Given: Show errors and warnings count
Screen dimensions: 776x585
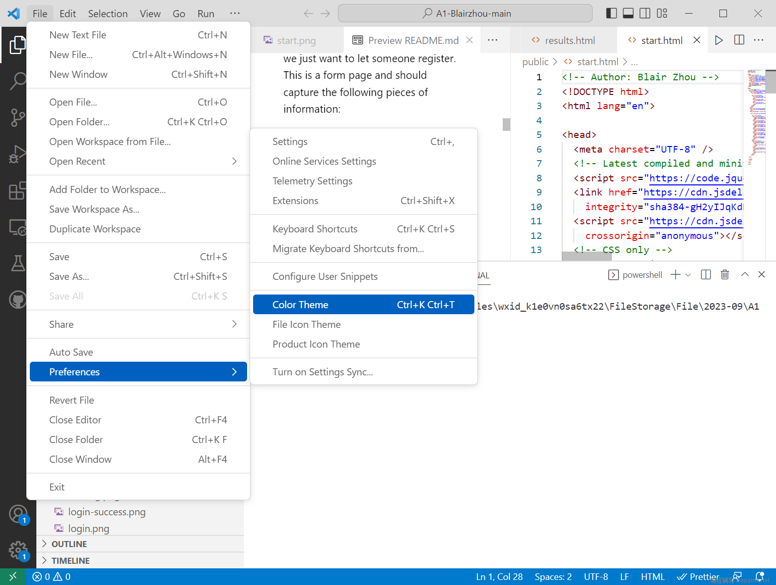Looking at the screenshot, I should point(52,576).
